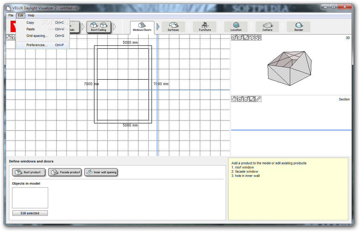Screen dimensions: 360x232
Task: Click the '1. roof window' hint line
Action: click(x=243, y=167)
